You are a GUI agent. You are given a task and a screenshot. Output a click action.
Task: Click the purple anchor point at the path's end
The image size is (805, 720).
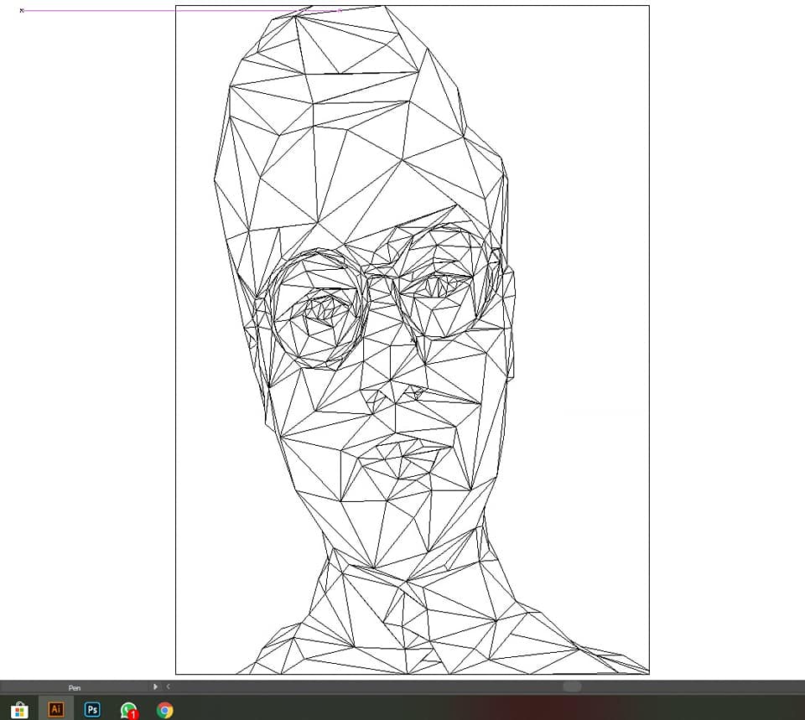pos(340,10)
